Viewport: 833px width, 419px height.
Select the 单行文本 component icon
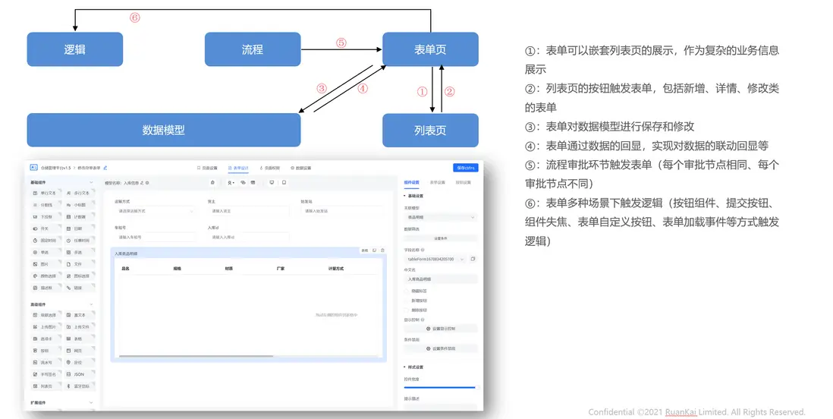click(x=35, y=193)
